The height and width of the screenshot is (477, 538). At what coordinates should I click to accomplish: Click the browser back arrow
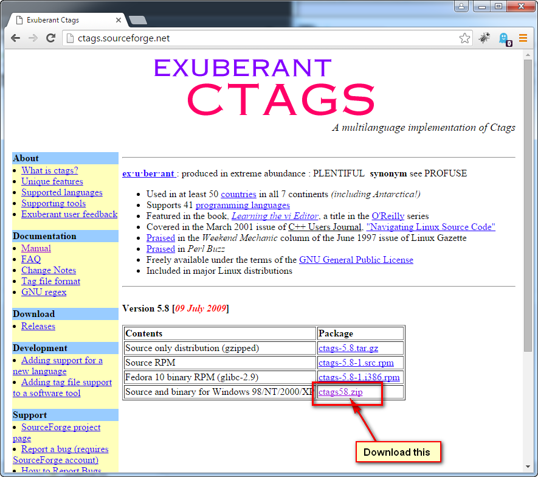click(x=15, y=38)
